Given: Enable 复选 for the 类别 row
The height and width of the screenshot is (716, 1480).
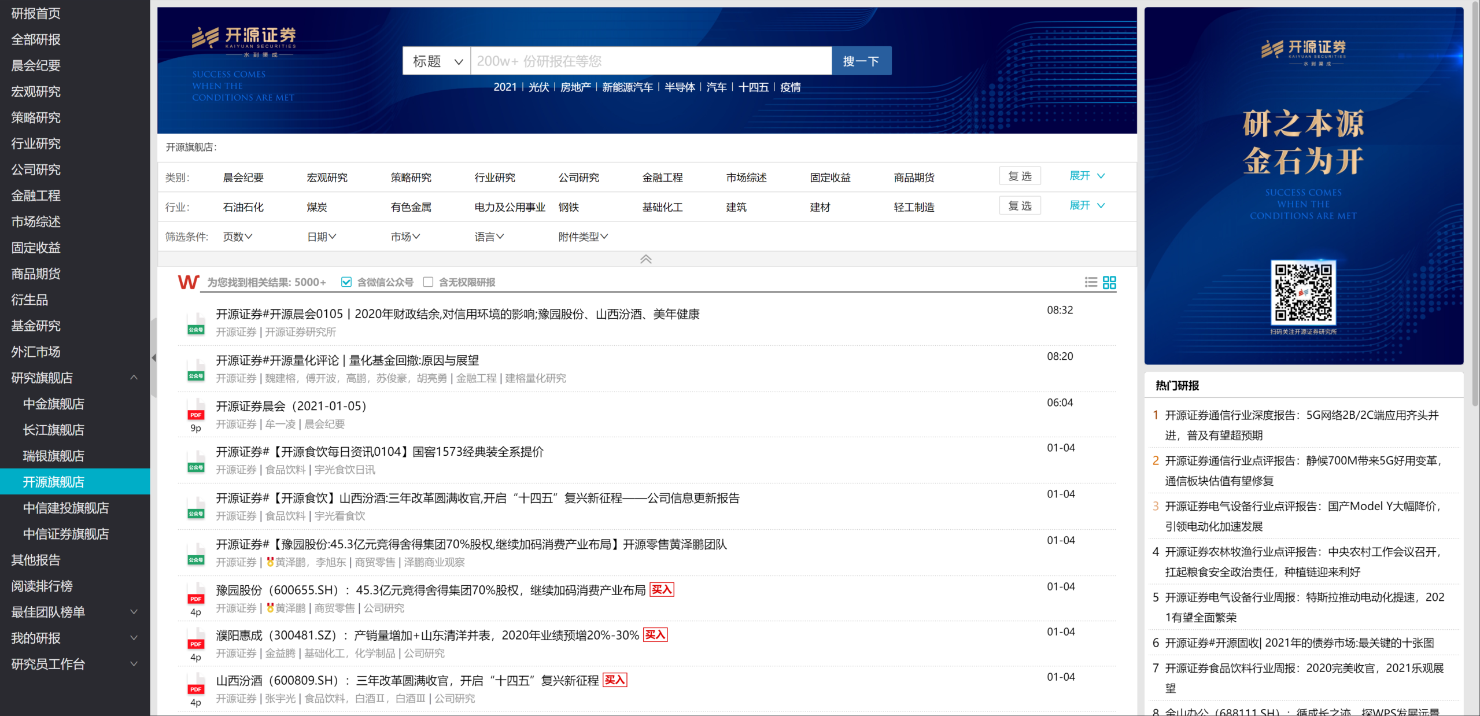Looking at the screenshot, I should [1020, 176].
